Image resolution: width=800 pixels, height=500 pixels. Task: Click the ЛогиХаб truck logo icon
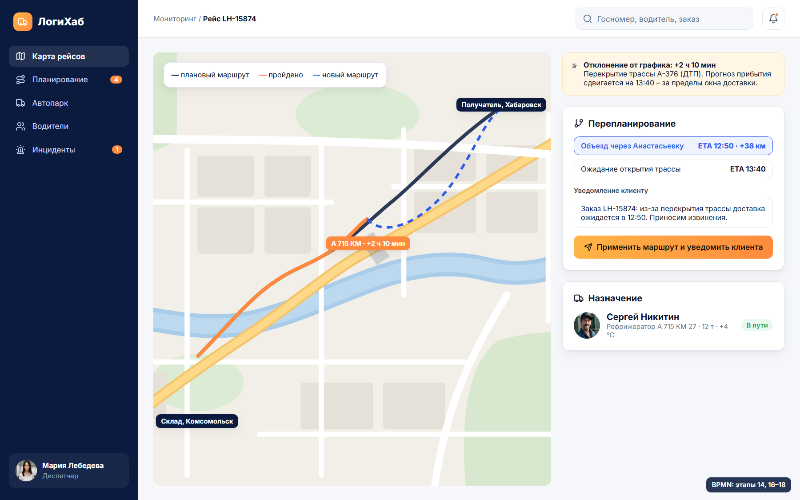pos(23,22)
